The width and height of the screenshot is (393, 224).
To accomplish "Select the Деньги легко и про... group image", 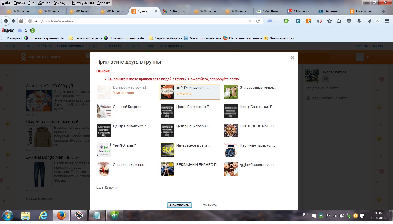I will (104, 169).
